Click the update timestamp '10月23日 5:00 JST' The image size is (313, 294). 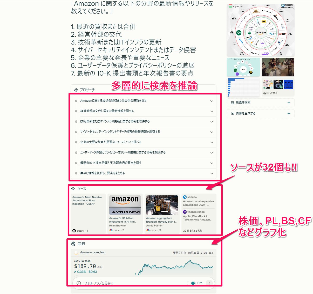200,253
